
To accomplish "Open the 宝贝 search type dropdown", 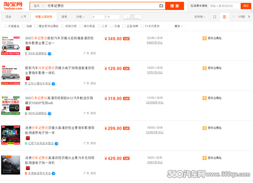I will click(38, 6).
